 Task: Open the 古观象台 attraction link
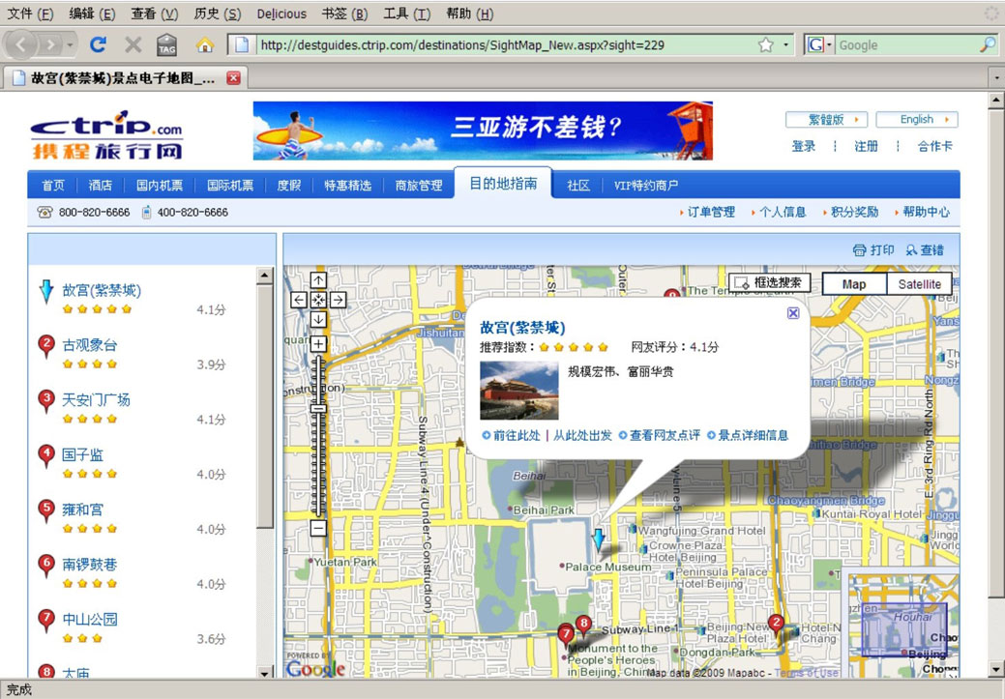[x=90, y=345]
